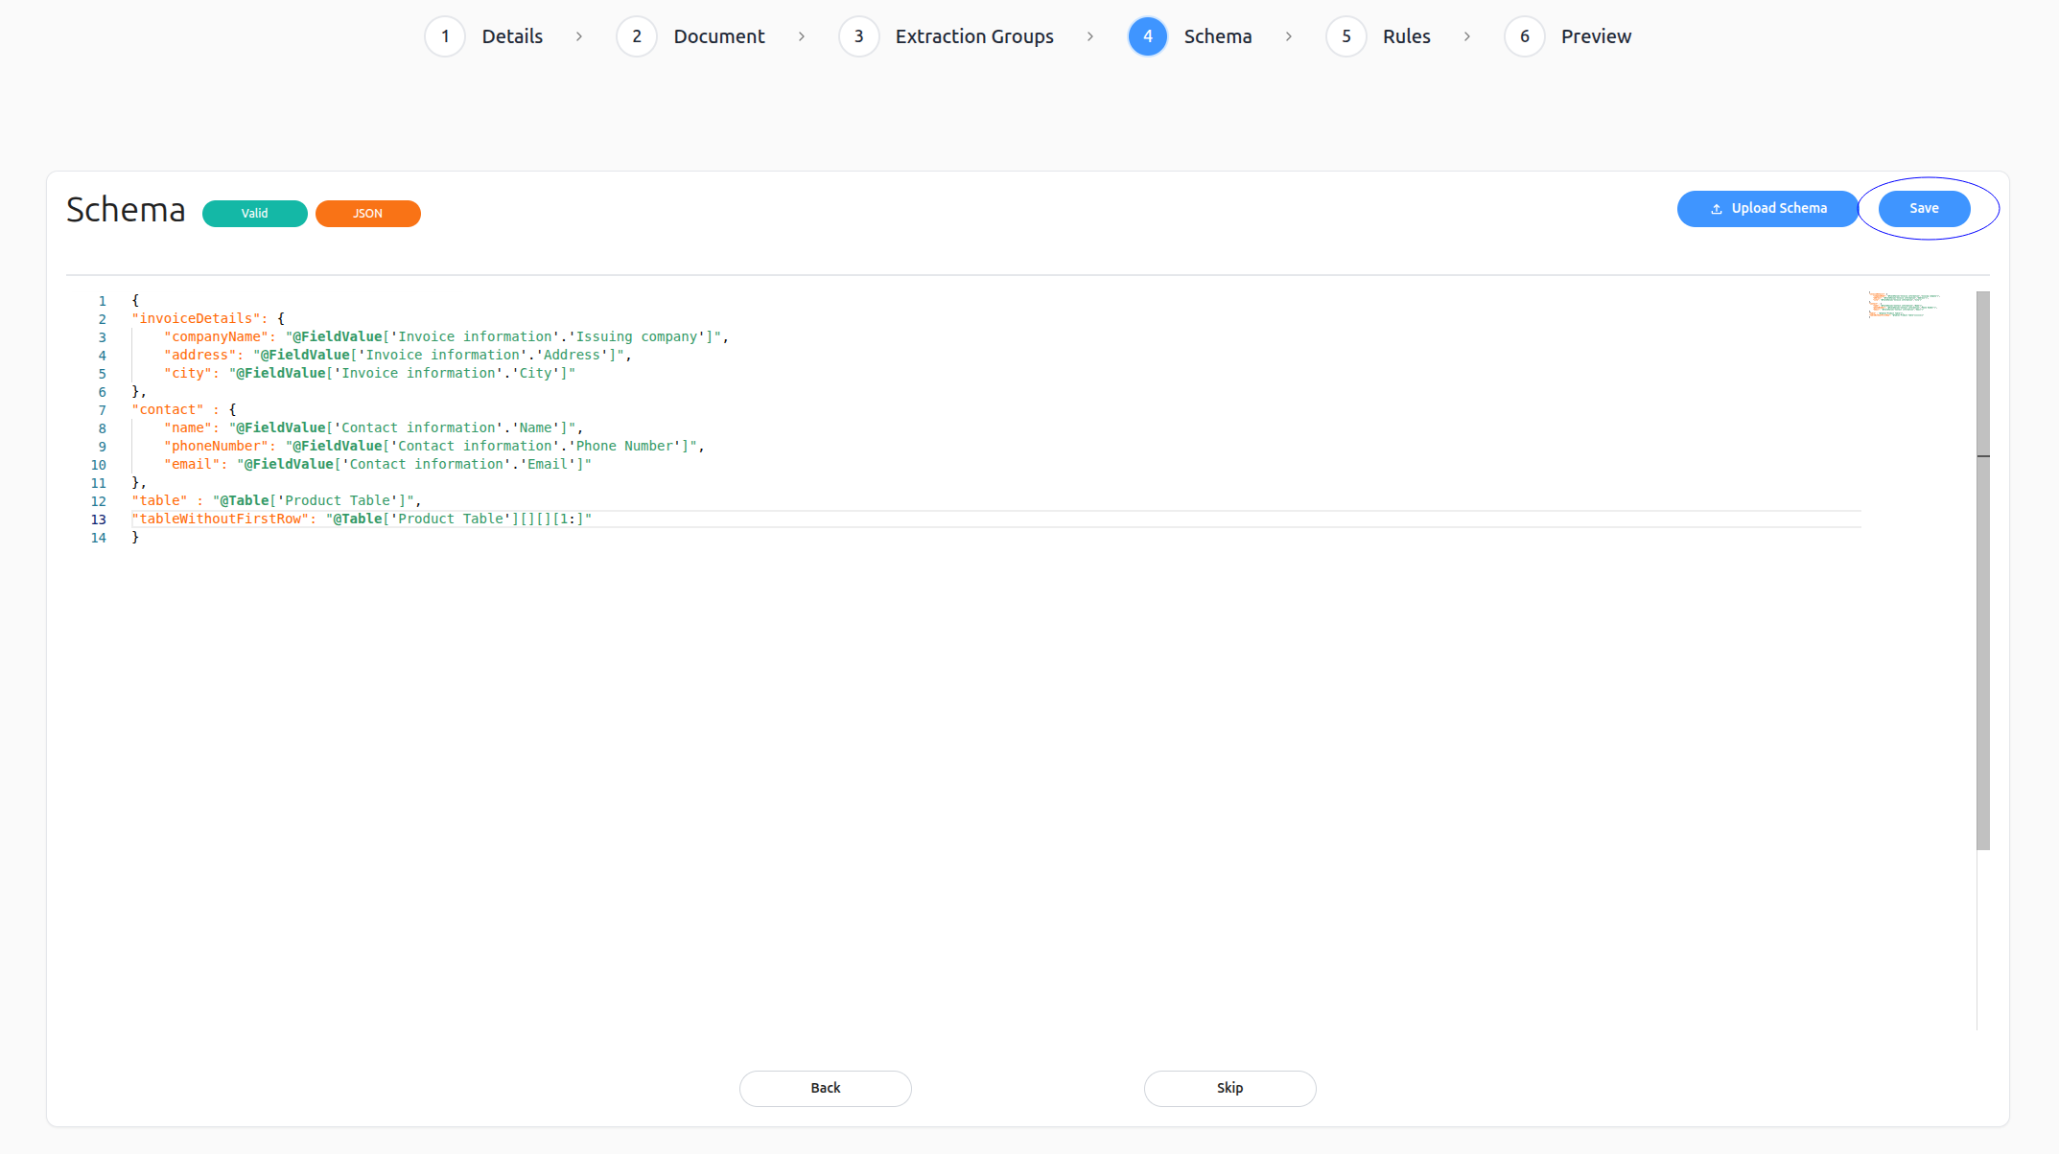This screenshot has height=1154, width=2059.
Task: Open the Rules step label
Action: click(1406, 36)
